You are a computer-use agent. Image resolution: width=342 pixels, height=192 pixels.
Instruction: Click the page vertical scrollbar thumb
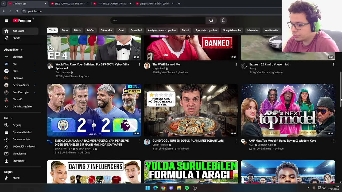click(x=340, y=89)
